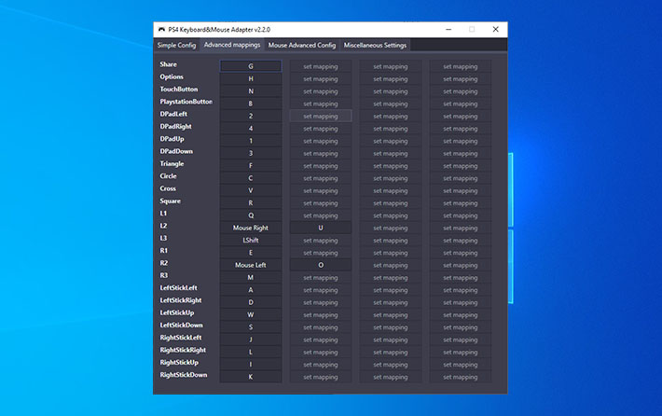The height and width of the screenshot is (416, 662).
Task: Close the PS4 Keyboard&Mouse Adapter window
Action: tap(496, 29)
